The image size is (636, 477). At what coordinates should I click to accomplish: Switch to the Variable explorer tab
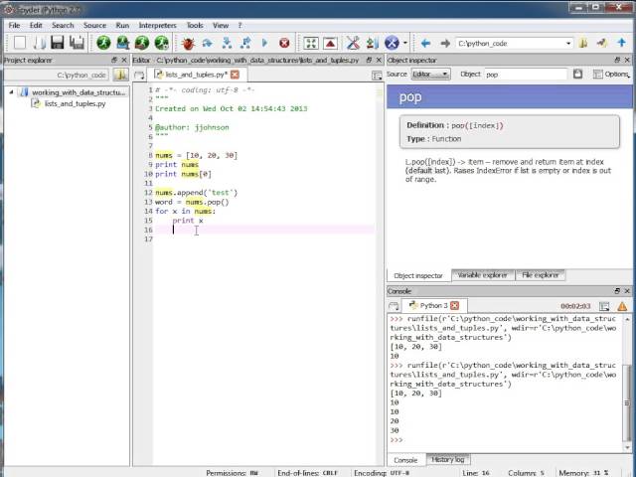coord(482,275)
